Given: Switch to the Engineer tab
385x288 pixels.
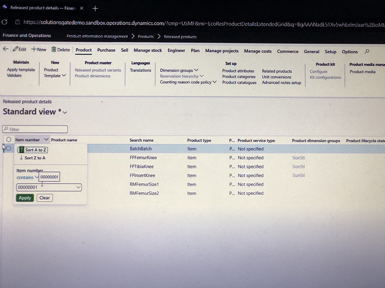Looking at the screenshot, I should (176, 50).
